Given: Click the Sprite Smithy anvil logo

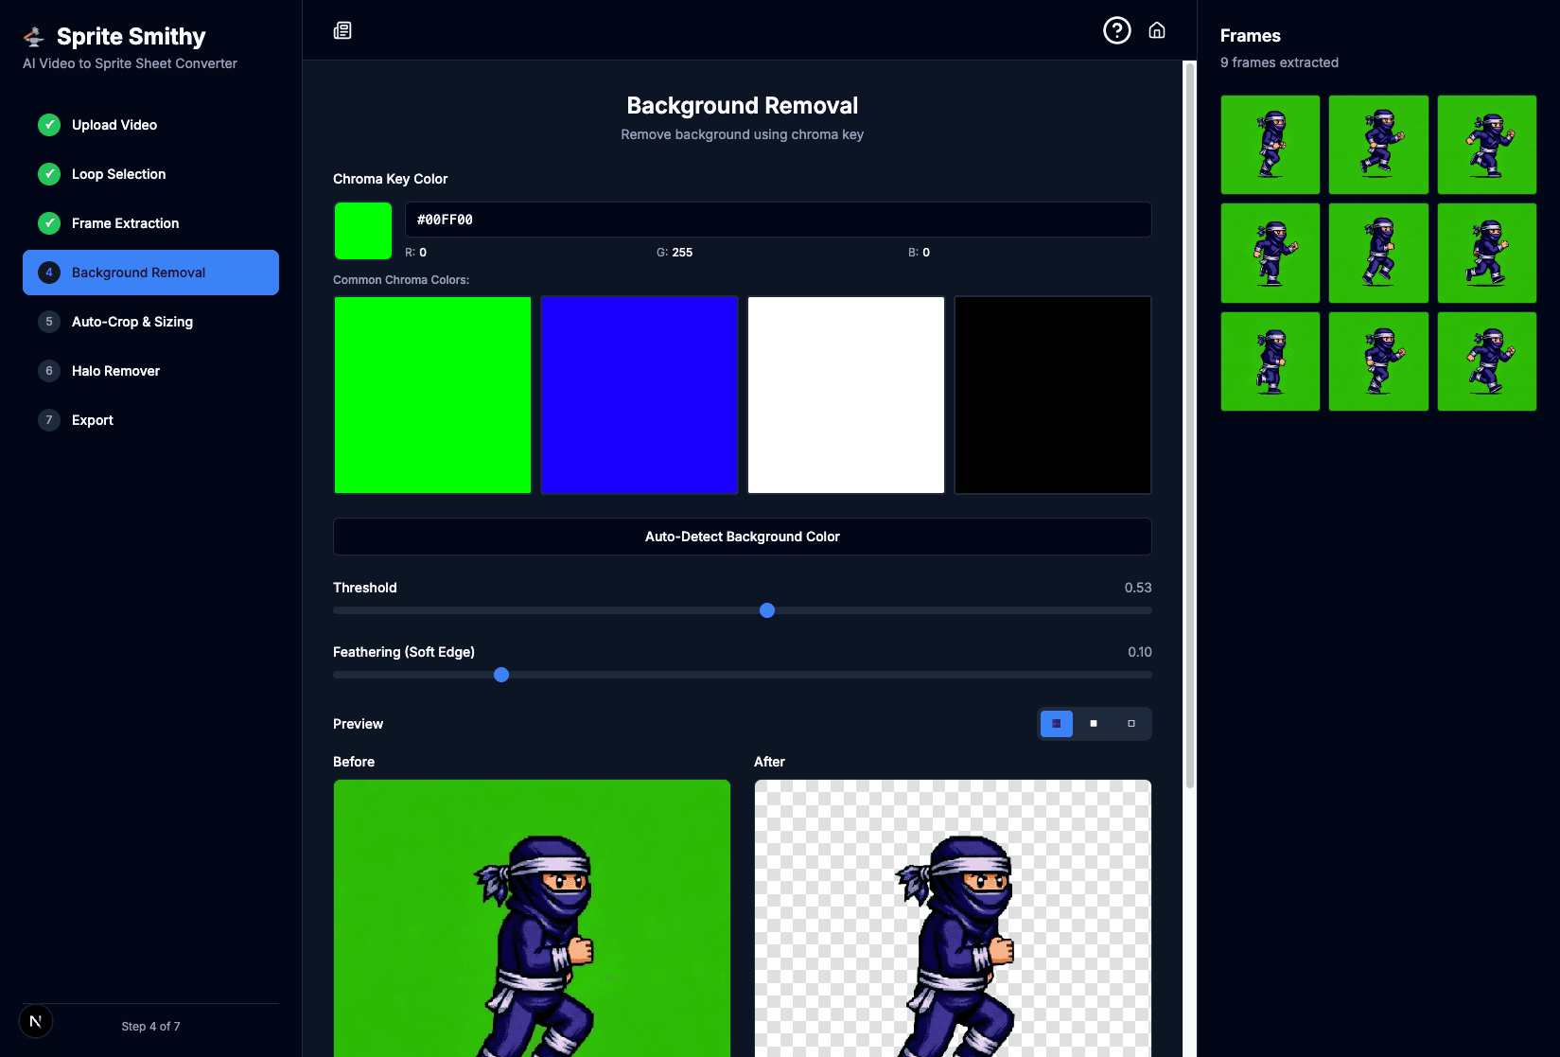Looking at the screenshot, I should pyautogui.click(x=34, y=37).
